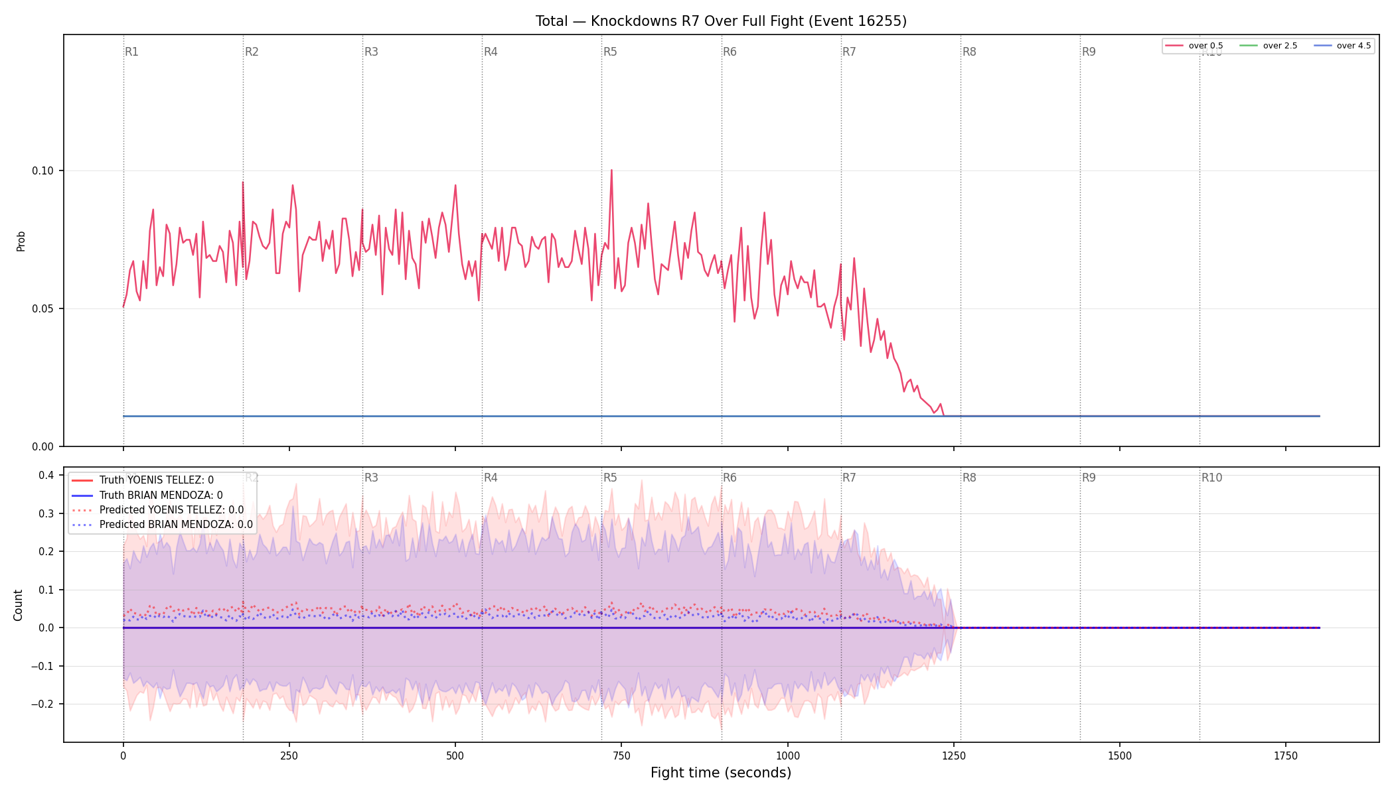This screenshot has height=796, width=1394.
Task: Select the red line swatch for over 0.5
Action: (1174, 46)
